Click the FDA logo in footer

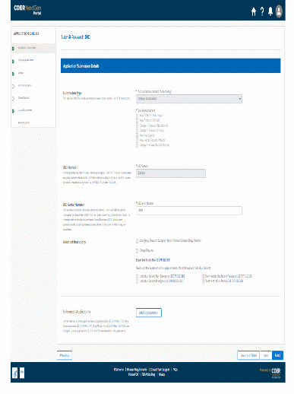click(22, 373)
